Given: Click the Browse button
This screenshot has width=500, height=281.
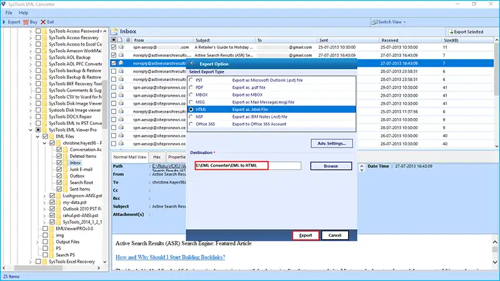Looking at the screenshot, I should 331,166.
